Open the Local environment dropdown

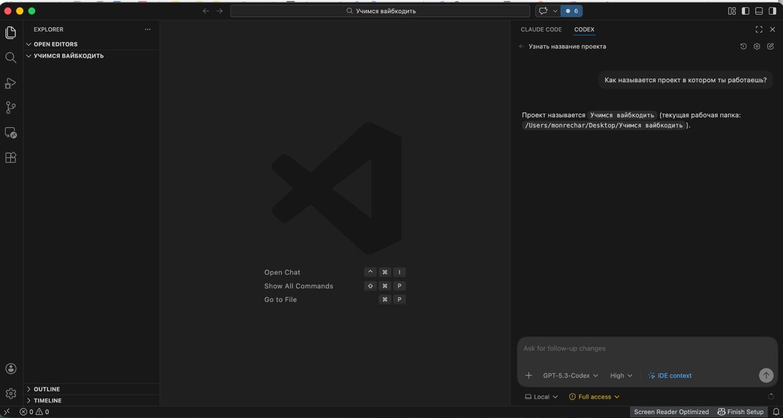541,397
